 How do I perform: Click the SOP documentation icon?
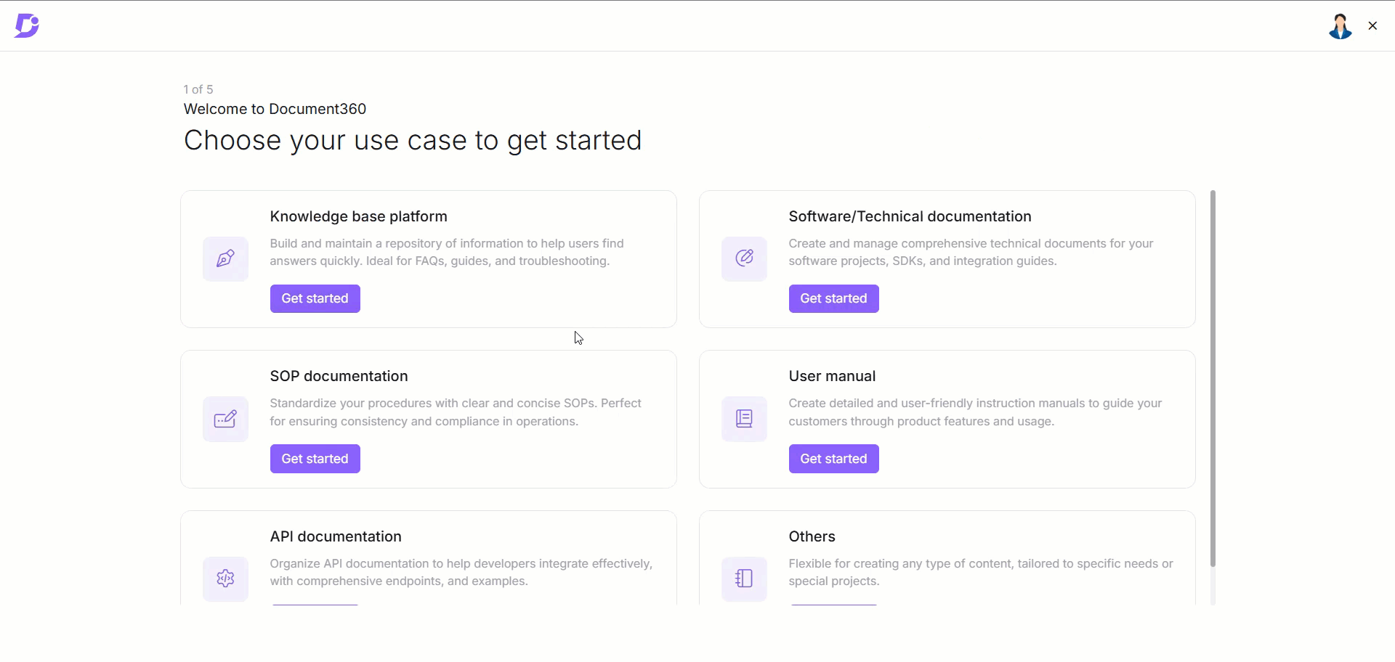point(225,419)
